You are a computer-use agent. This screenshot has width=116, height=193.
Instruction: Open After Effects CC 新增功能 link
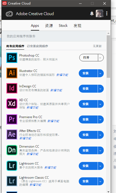25,138
